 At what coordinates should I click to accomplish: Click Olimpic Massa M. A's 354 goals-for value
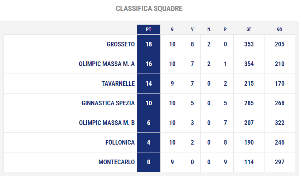point(249,64)
